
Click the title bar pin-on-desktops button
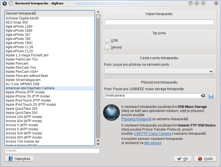point(11,3)
